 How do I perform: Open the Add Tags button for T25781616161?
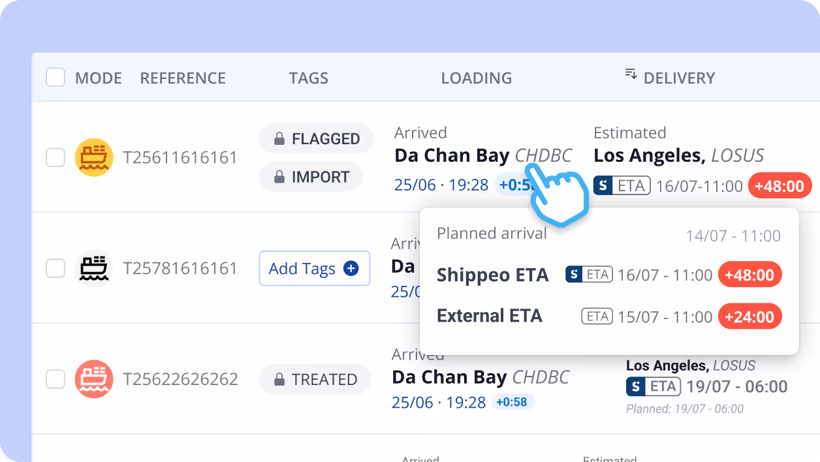314,268
